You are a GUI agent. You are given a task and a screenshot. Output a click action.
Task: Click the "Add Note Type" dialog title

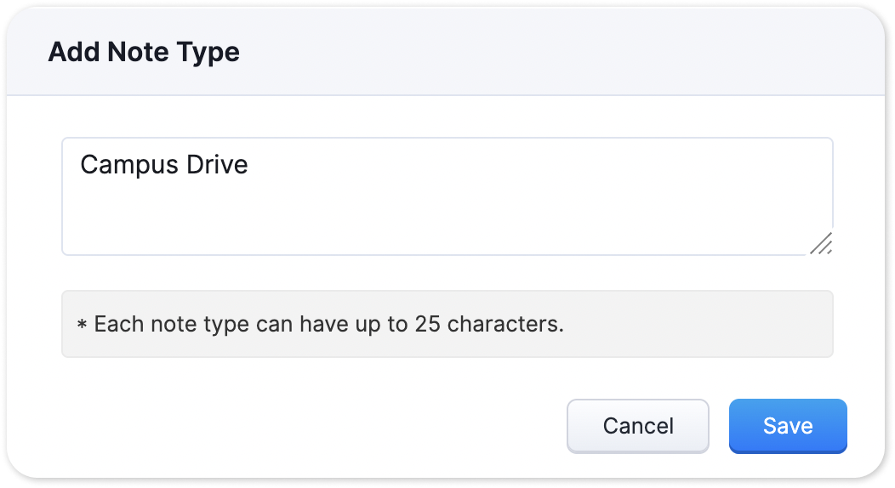coord(144,53)
